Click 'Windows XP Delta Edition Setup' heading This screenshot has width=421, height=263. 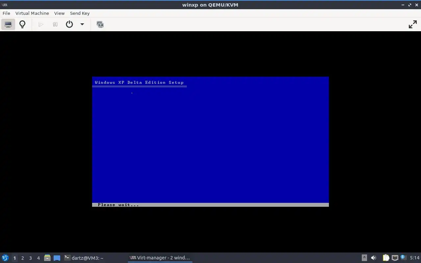(139, 83)
